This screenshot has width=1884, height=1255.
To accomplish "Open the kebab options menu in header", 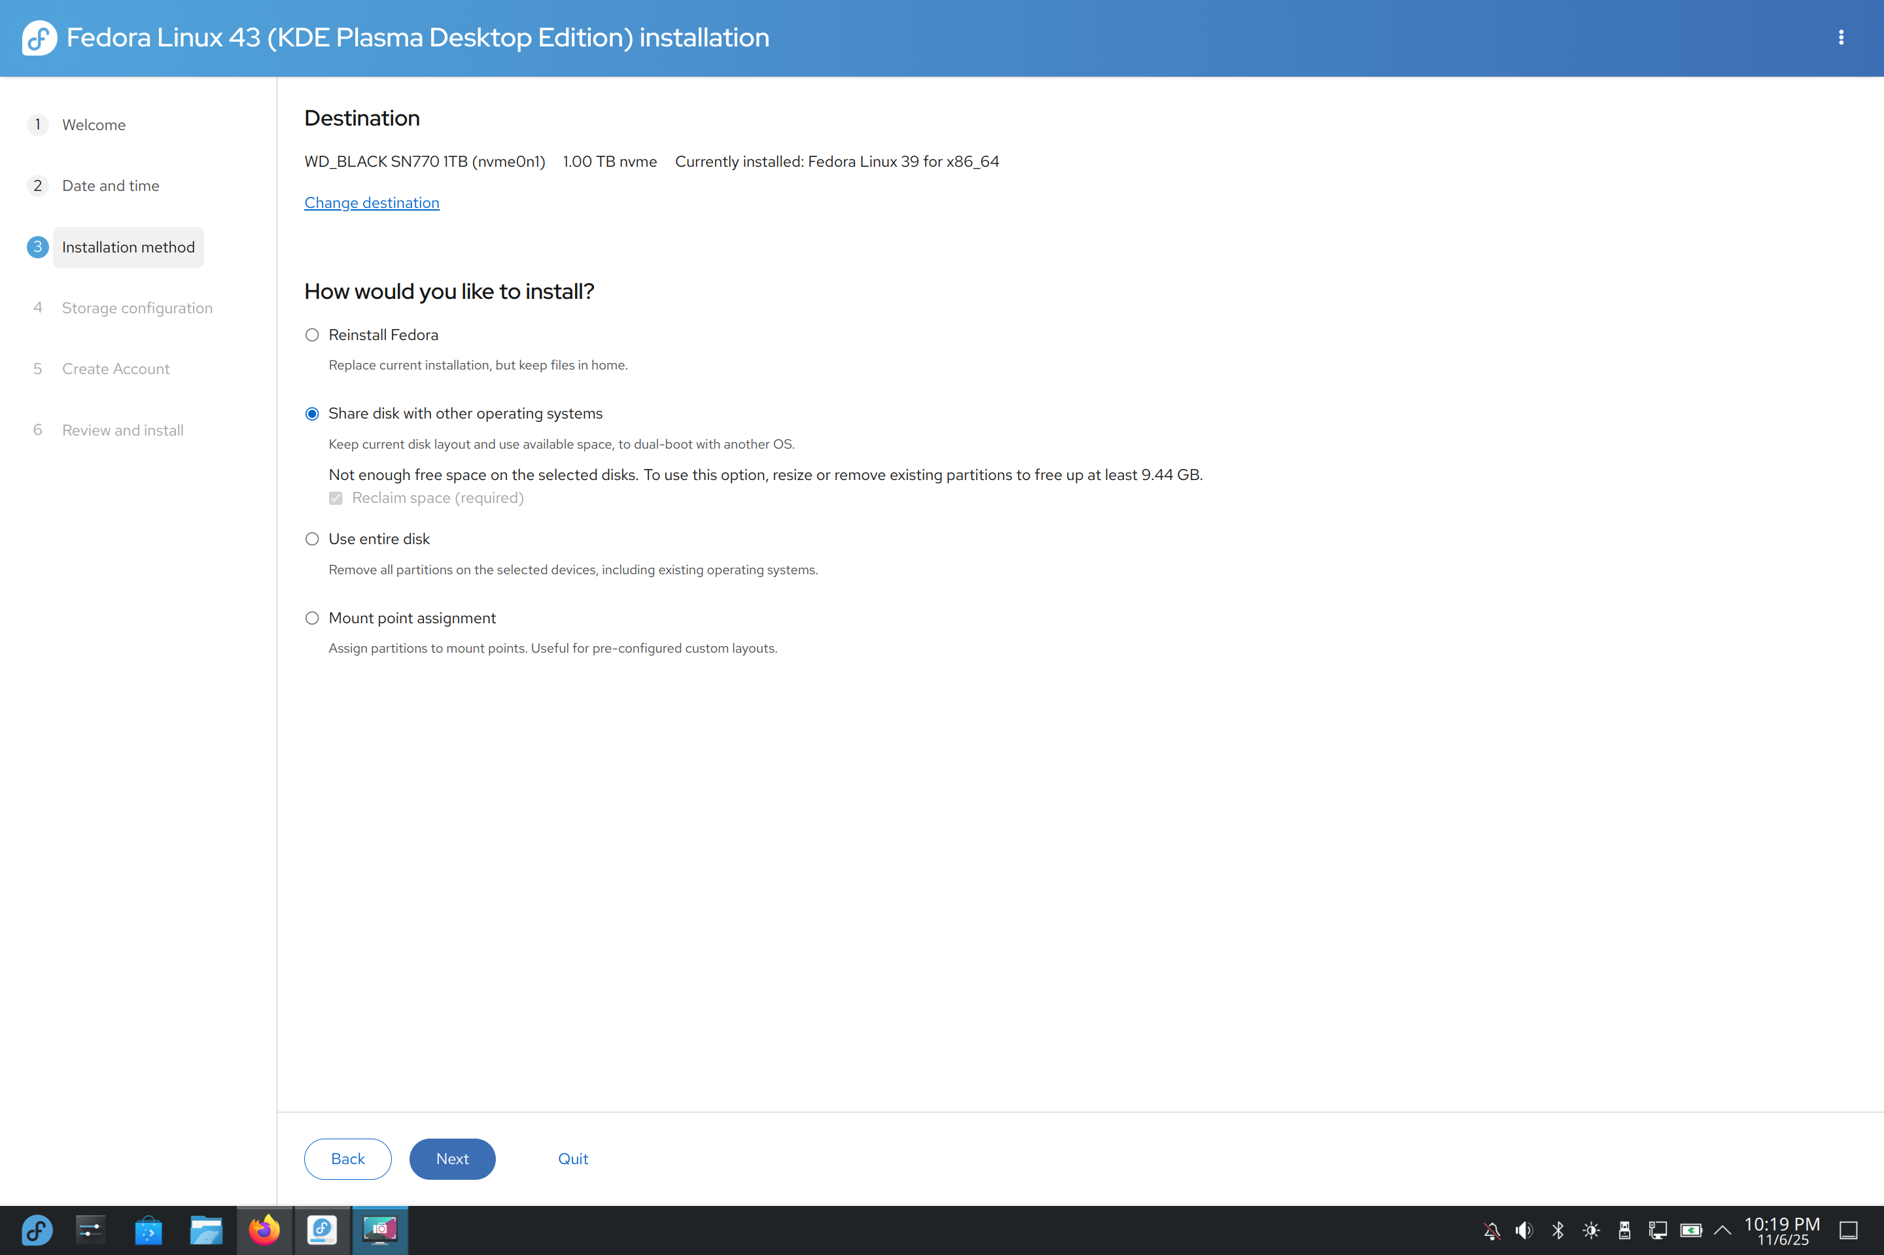I will click(1841, 38).
